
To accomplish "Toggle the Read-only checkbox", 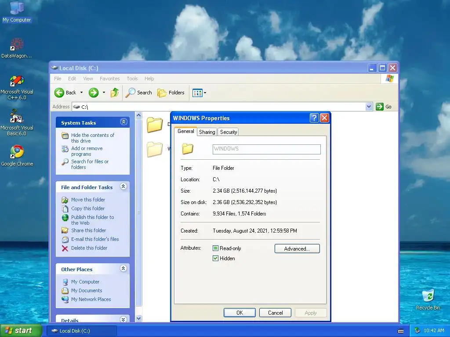I will click(215, 248).
